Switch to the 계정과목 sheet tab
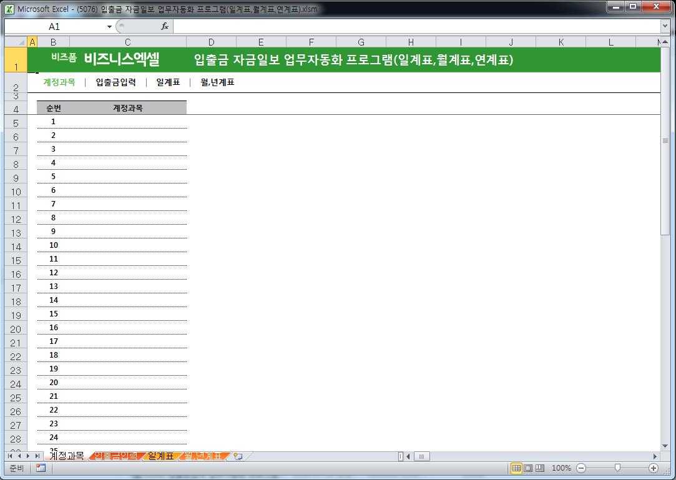The width and height of the screenshot is (676, 480). point(66,456)
